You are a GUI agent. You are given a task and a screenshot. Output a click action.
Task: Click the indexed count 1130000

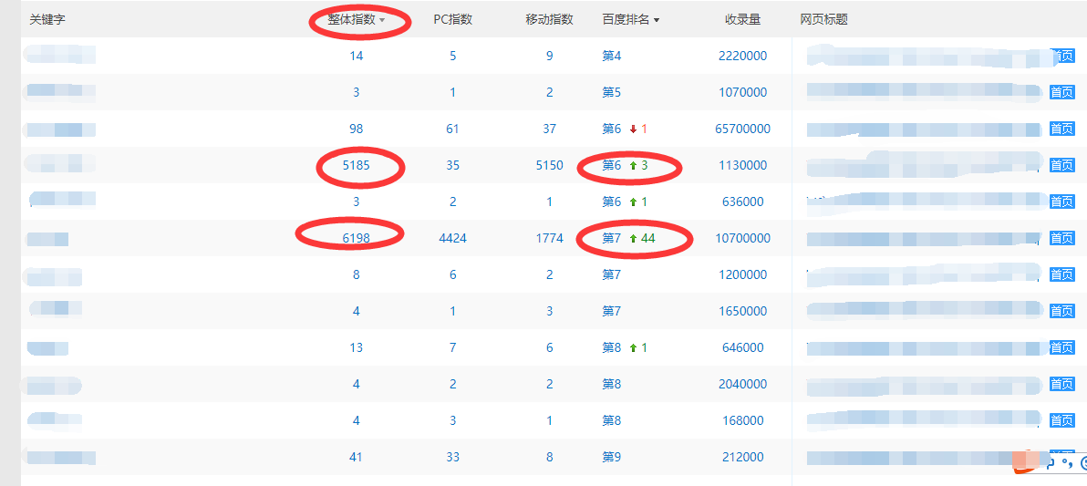coord(742,166)
